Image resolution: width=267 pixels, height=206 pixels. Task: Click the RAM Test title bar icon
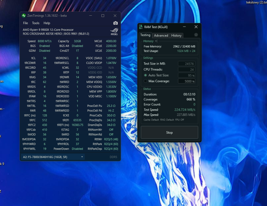coord(141,27)
